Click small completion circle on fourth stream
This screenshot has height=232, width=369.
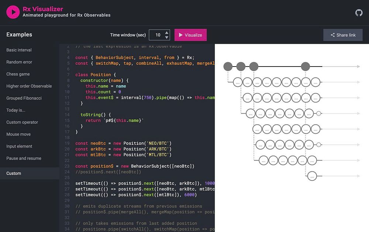(319, 113)
